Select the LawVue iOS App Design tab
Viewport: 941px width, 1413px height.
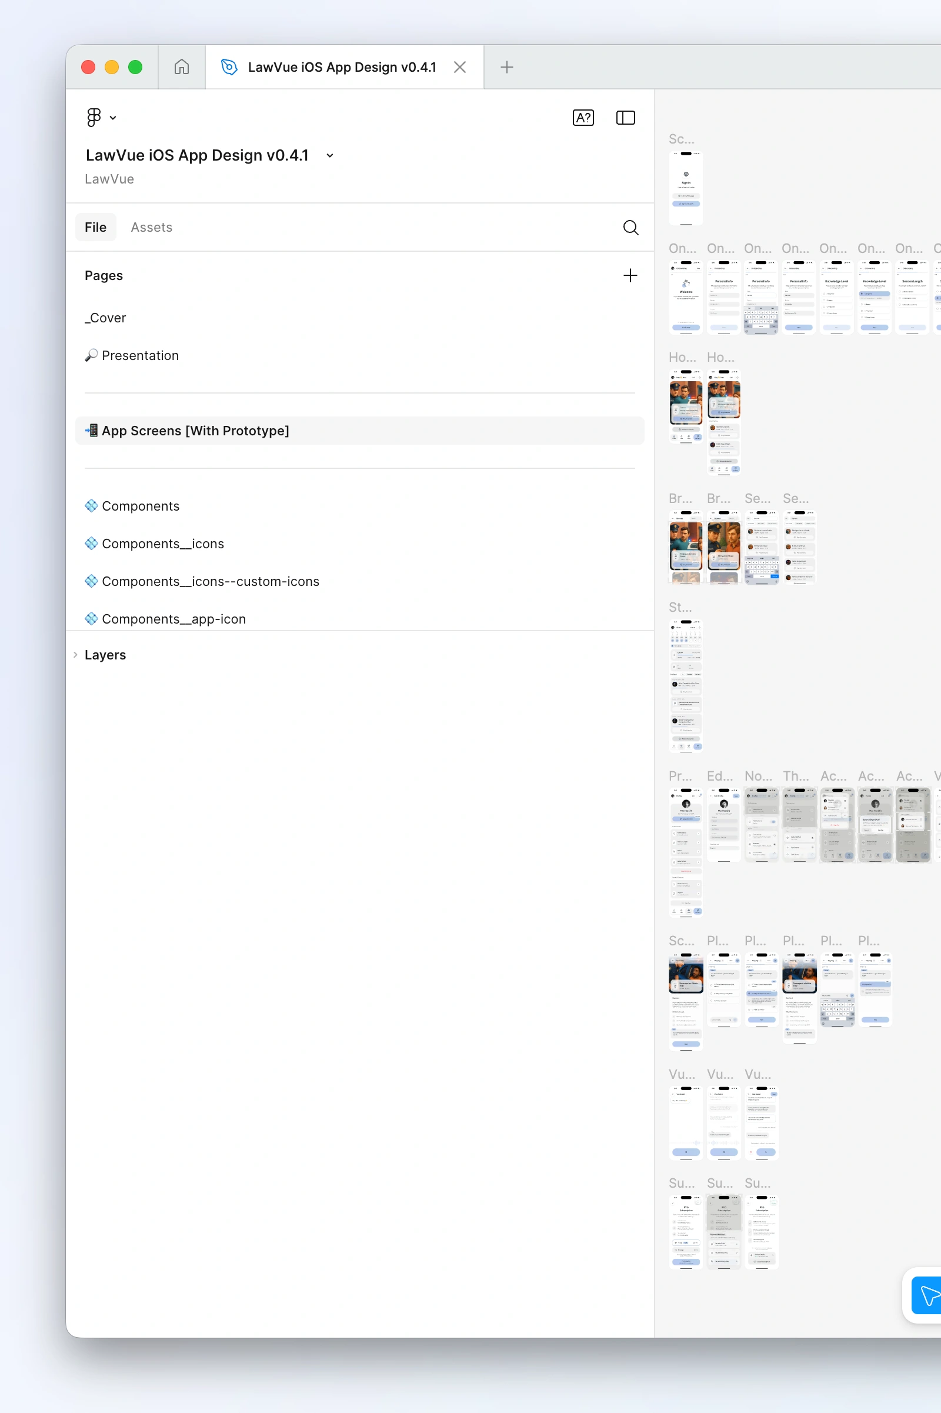[342, 66]
